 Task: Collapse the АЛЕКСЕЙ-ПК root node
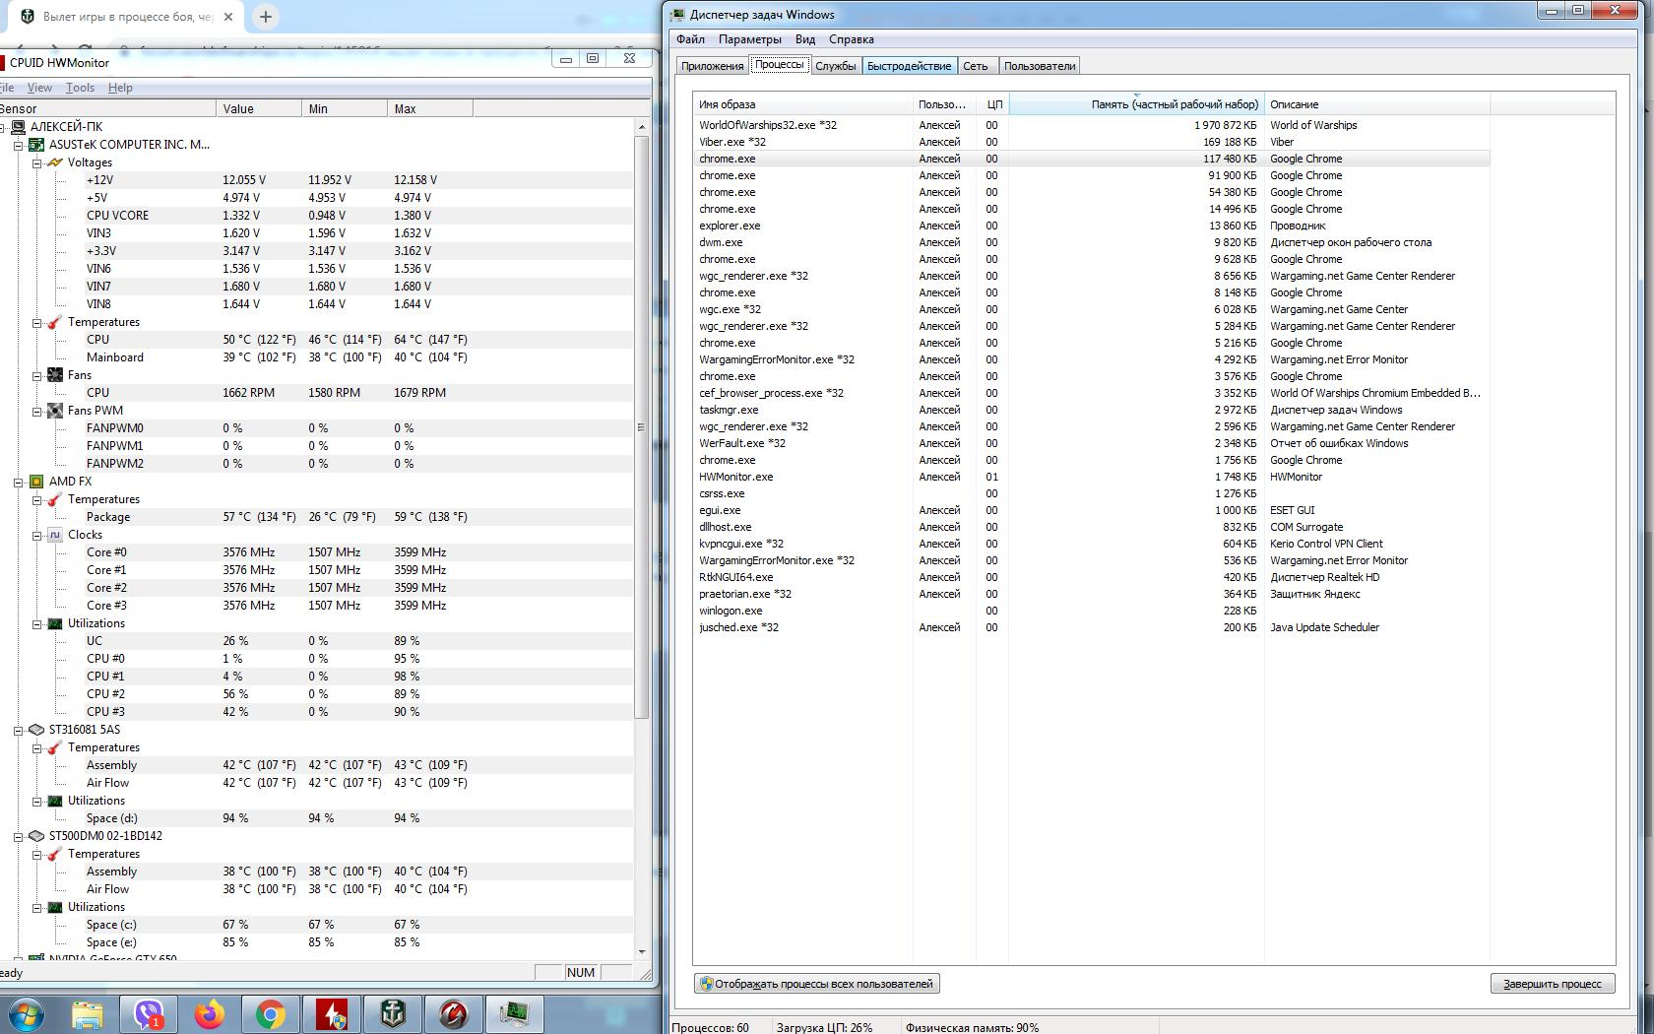(x=4, y=127)
